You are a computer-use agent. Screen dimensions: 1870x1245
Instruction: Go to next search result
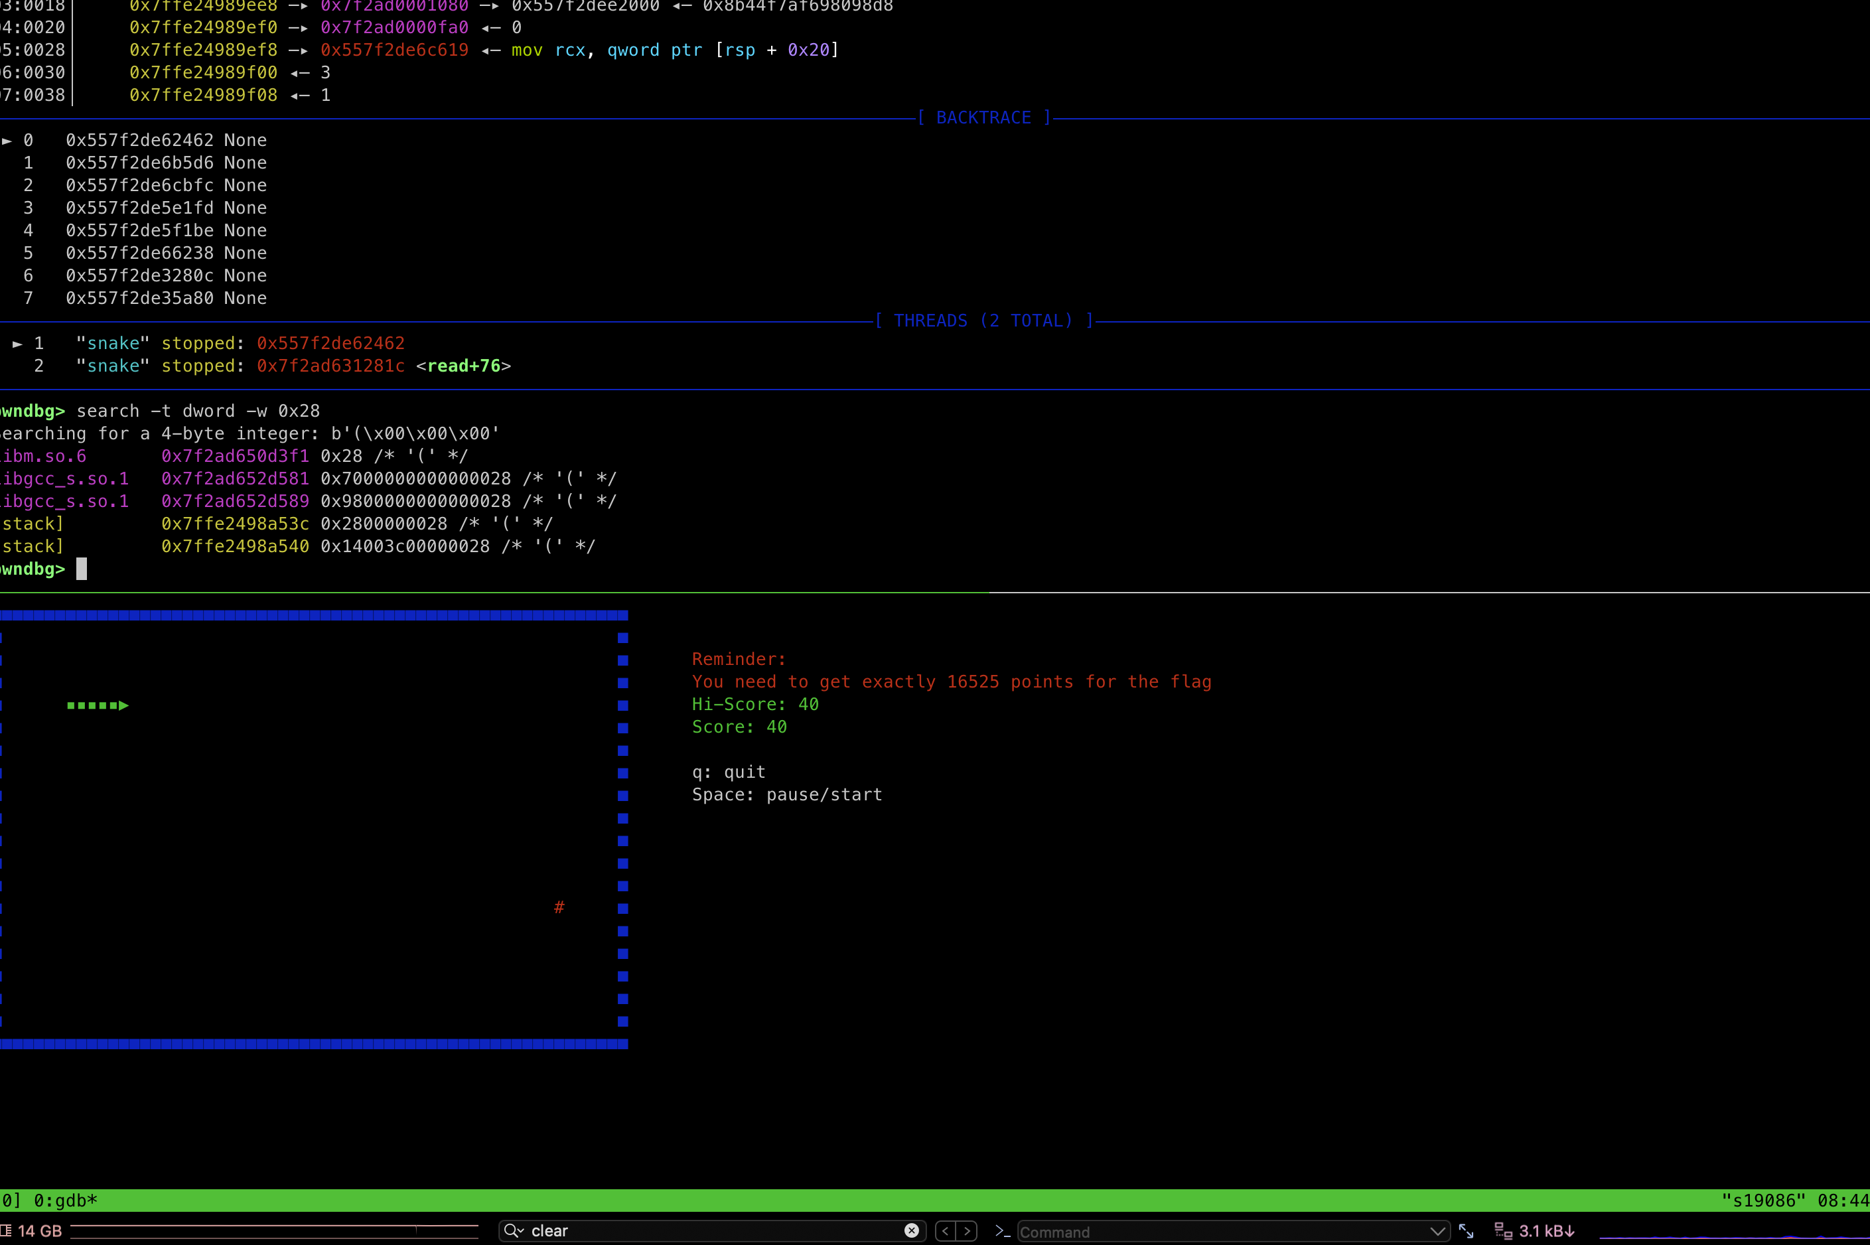967,1230
